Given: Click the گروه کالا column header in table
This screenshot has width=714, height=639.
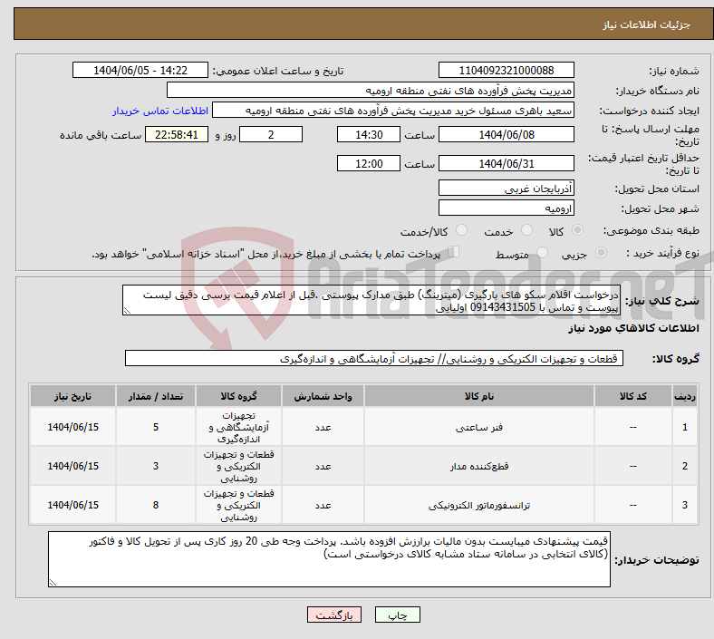Looking at the screenshot, I should point(238,396).
